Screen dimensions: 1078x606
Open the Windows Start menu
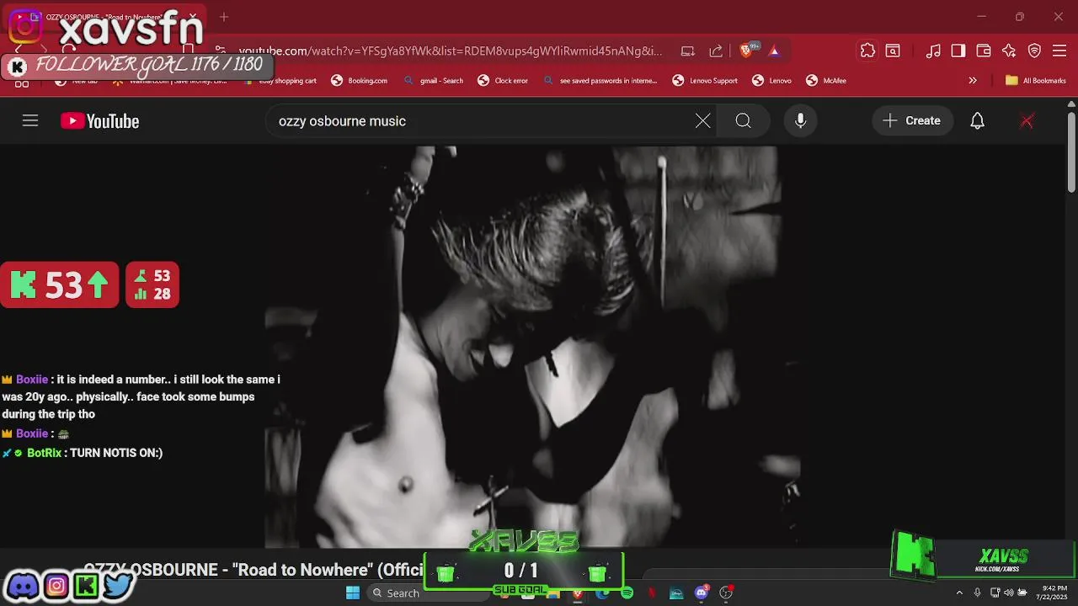pos(352,593)
